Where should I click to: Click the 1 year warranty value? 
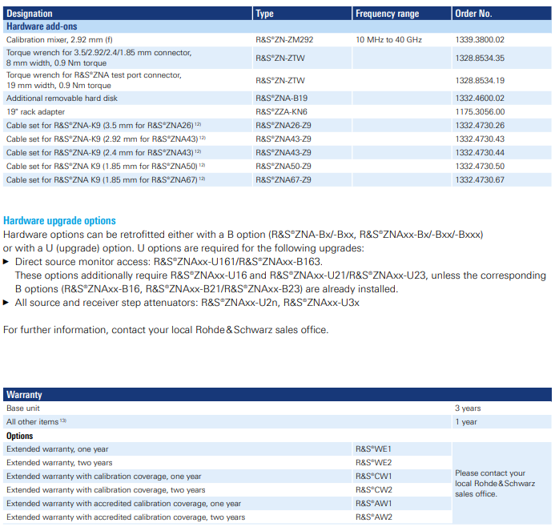click(x=466, y=422)
